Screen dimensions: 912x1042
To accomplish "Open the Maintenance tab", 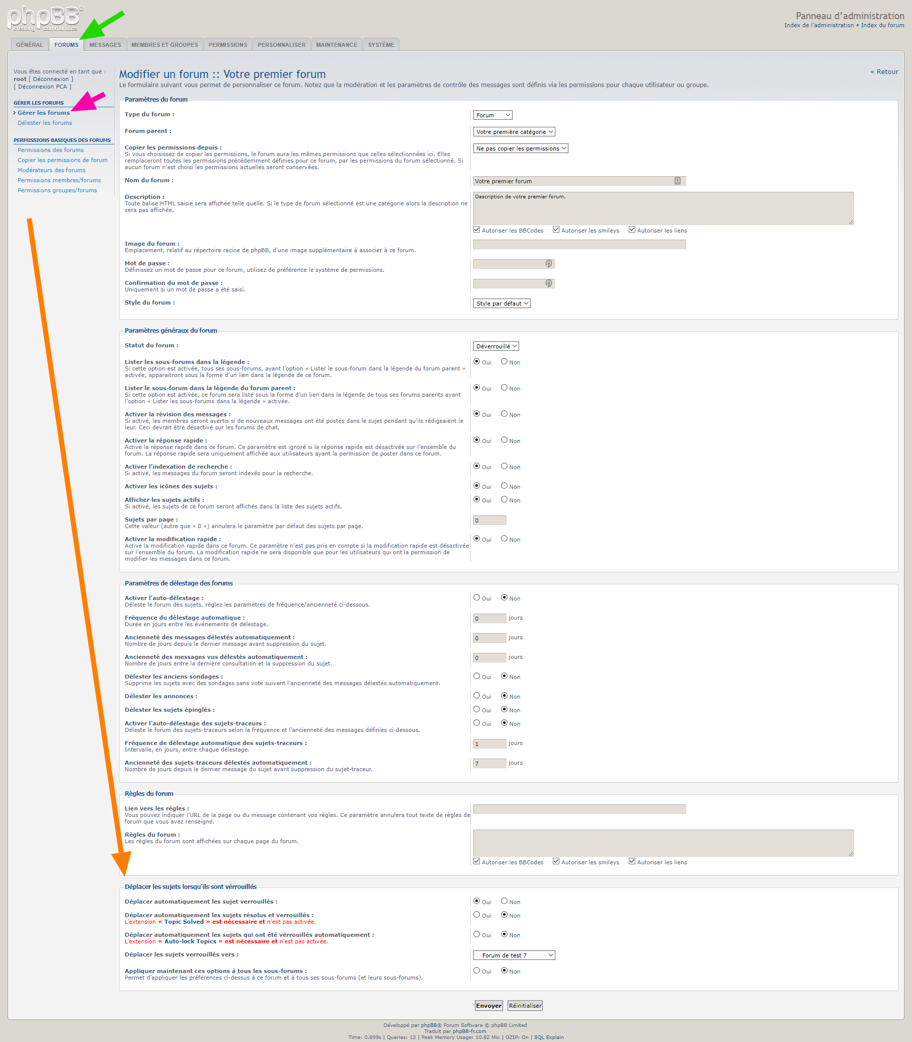I will 336,45.
